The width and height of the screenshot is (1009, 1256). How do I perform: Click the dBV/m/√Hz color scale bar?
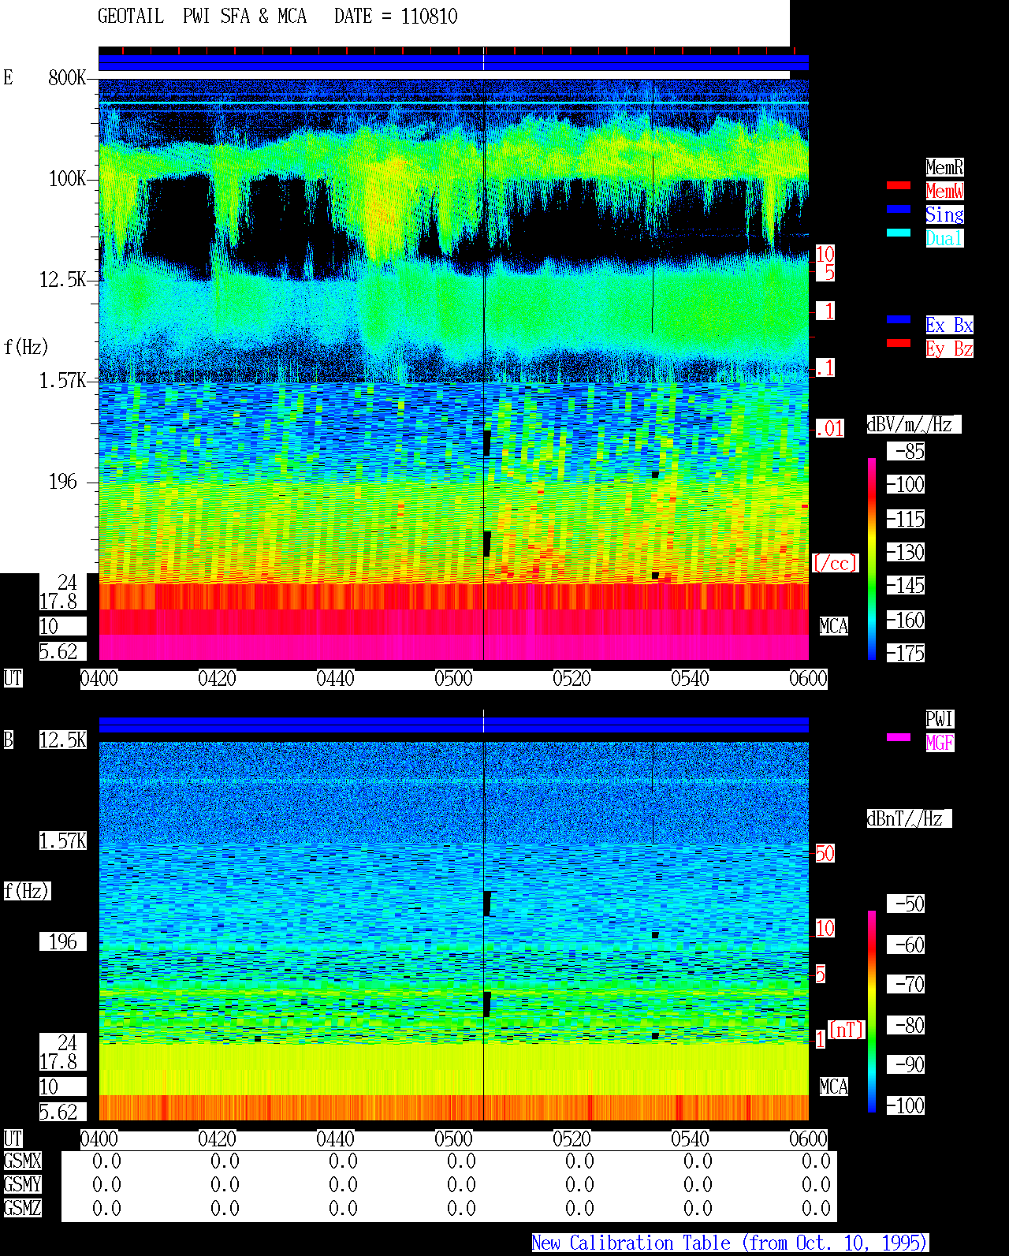pyautogui.click(x=872, y=558)
